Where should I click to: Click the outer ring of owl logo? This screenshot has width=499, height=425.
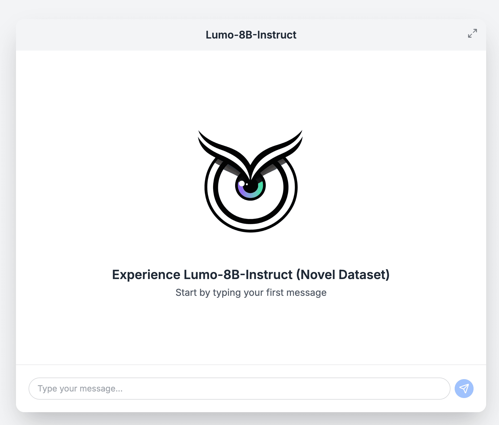(x=251, y=230)
